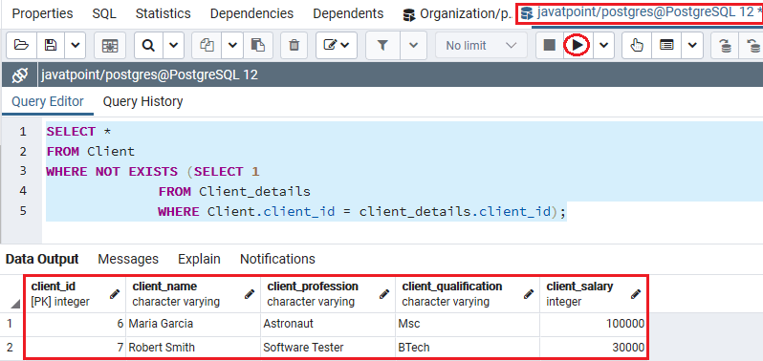This screenshot has height=361, width=763.
Task: Open the Statistics tab
Action: (163, 13)
